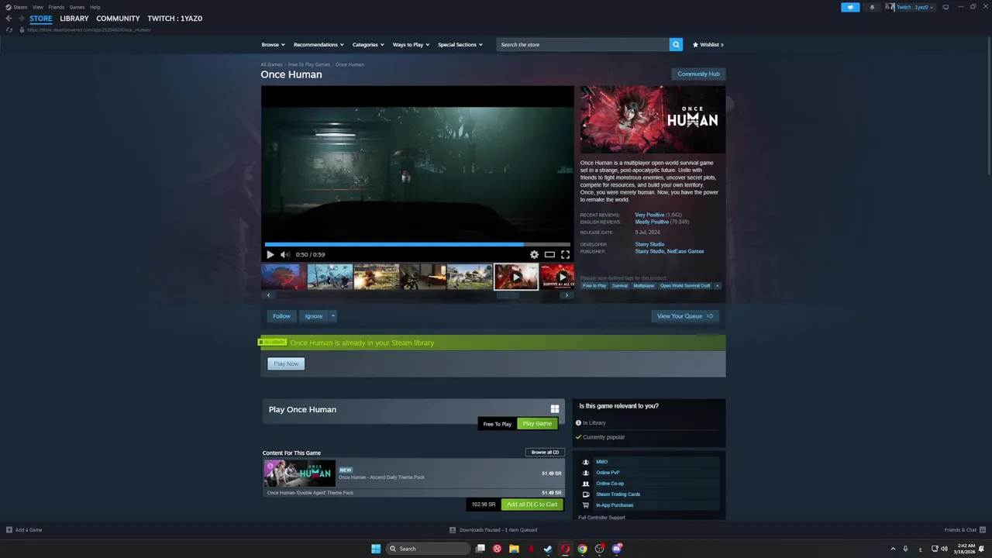Open the Ascend Daily Theme Pack DLC
Viewport: 992px width, 558px height.
(413, 474)
